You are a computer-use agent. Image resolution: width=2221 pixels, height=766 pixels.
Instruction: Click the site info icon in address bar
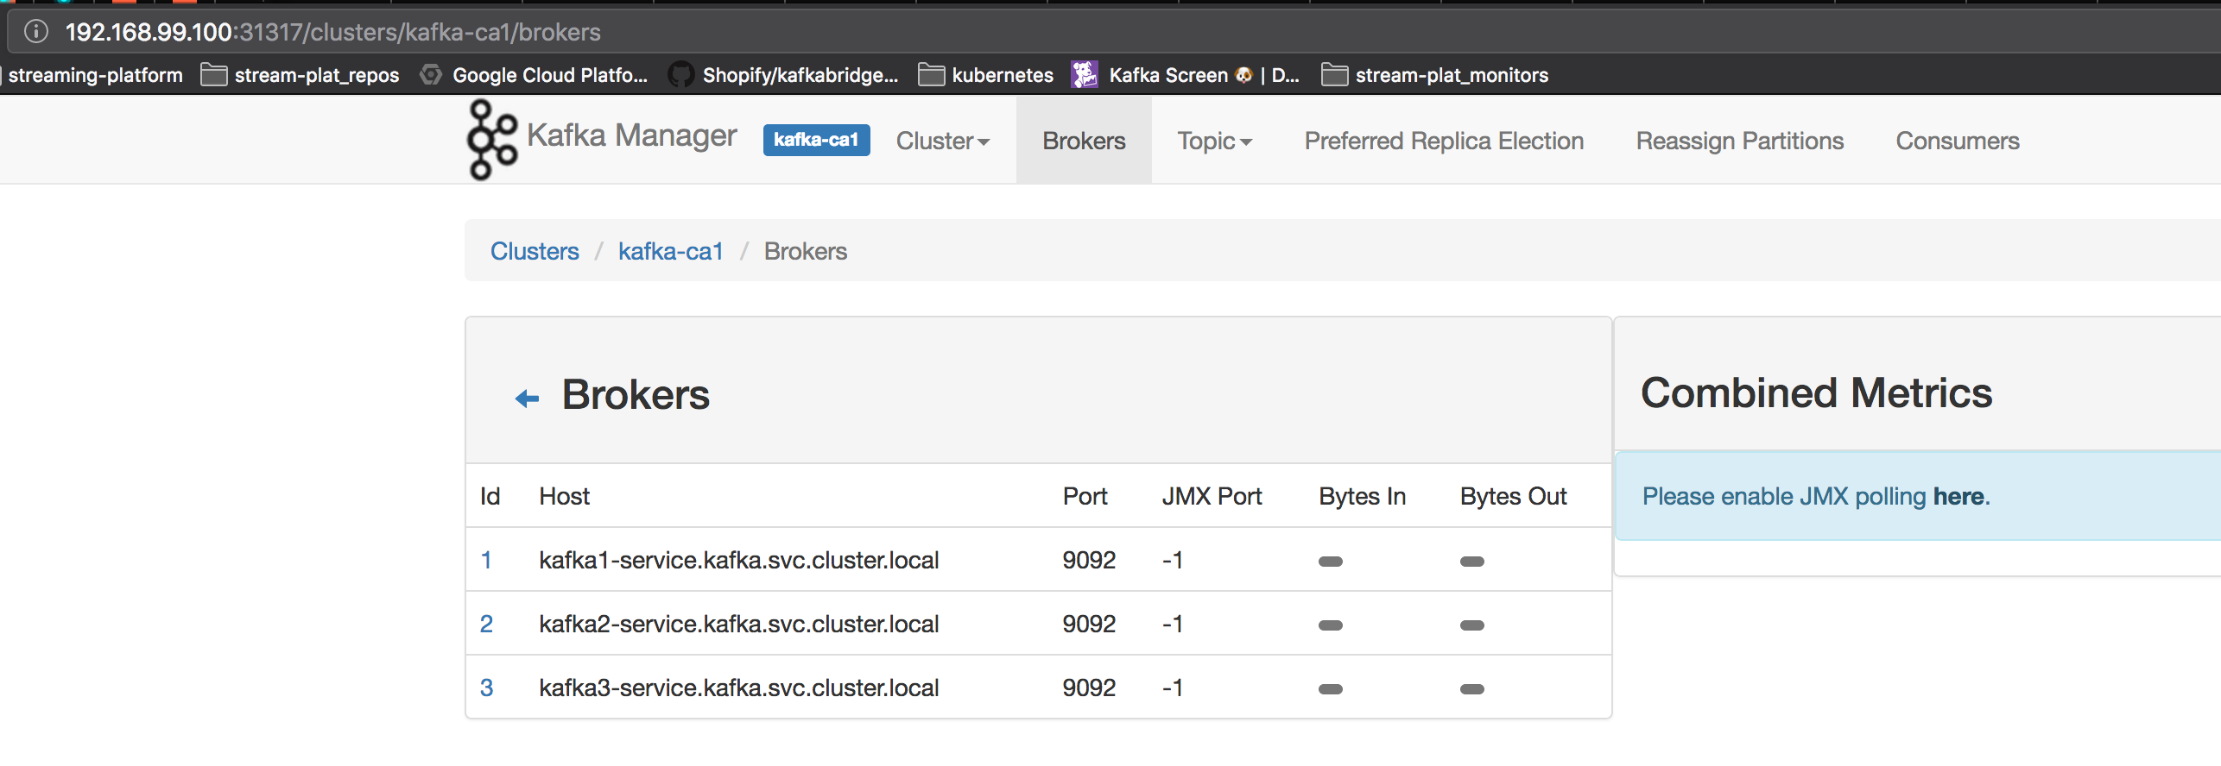36,32
